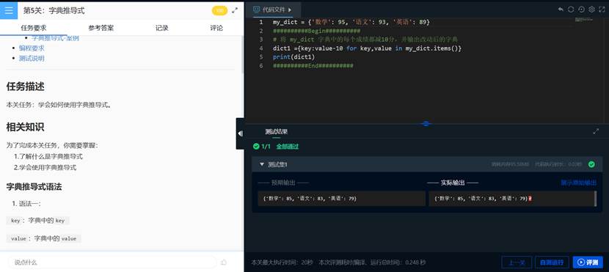Viewport: 609px width, 272px height.
Task: Open the 代码文件 tab dropdown arrow
Action: coord(290,10)
